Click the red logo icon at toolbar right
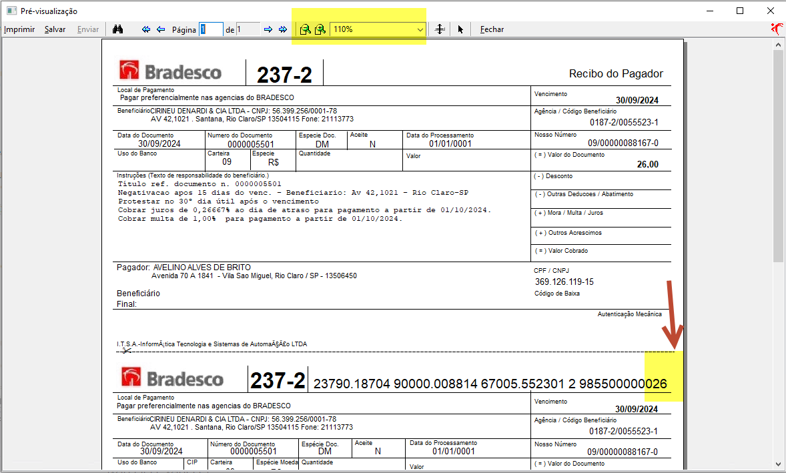The width and height of the screenshot is (786, 473). pyautogui.click(x=777, y=29)
